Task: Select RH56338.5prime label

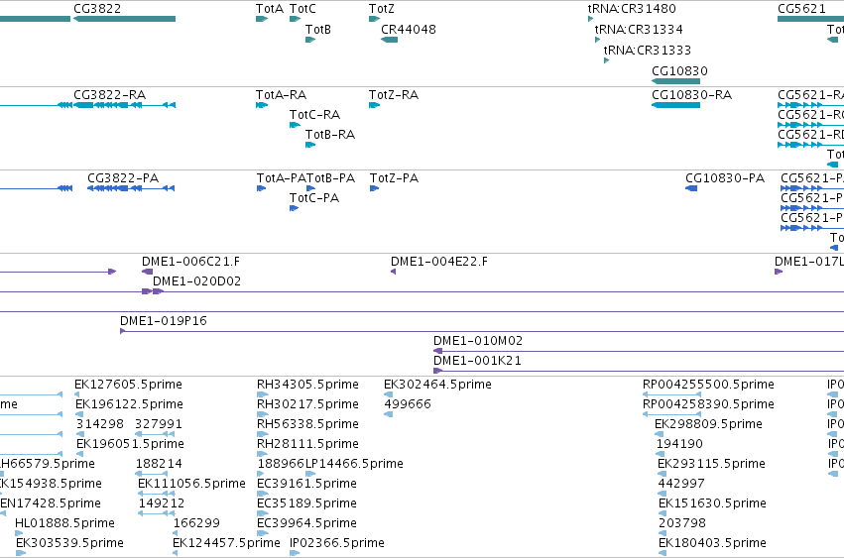Action: pos(307,424)
